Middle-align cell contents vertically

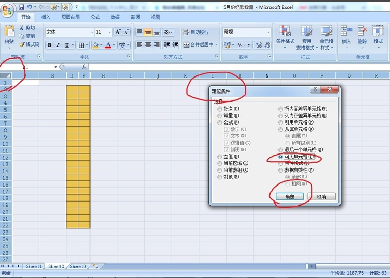(x=148, y=32)
